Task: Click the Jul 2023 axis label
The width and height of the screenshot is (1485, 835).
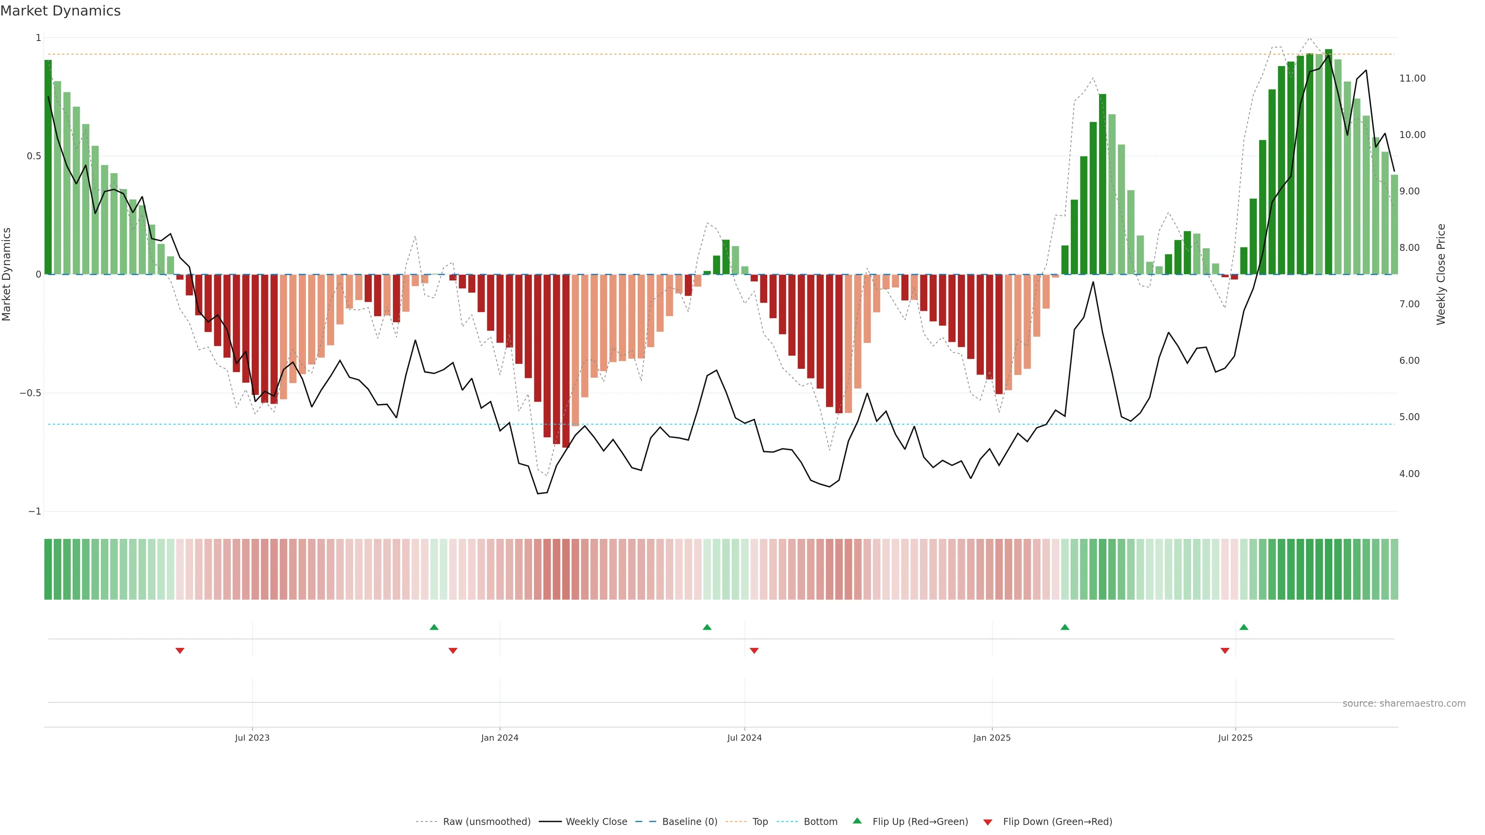Action: tap(252, 738)
